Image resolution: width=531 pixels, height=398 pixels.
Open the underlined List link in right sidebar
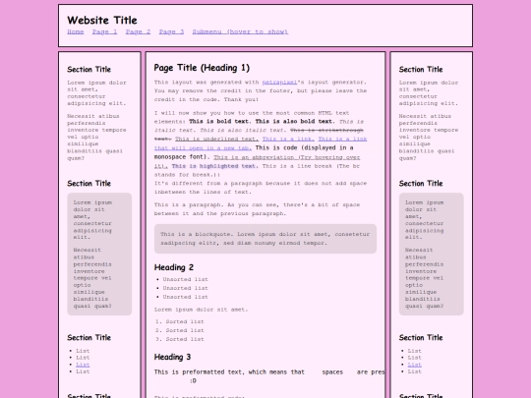coord(415,365)
